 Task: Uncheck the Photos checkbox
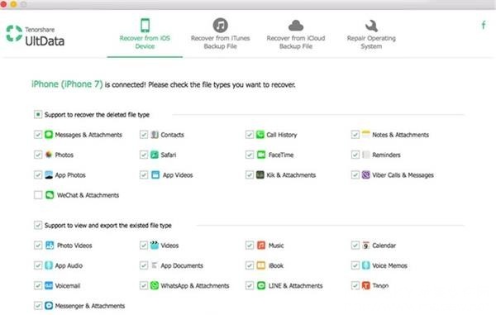pyautogui.click(x=38, y=155)
